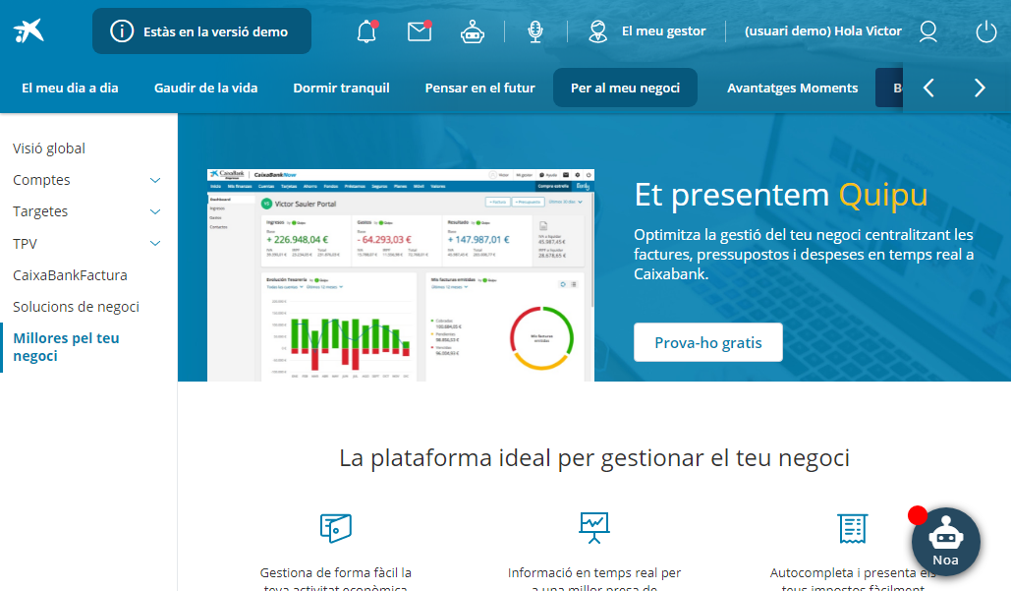Click the Gestiona de forma fàcil text
Image resolution: width=1011 pixels, height=591 pixels.
pos(335,579)
